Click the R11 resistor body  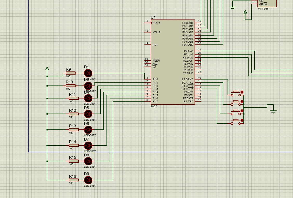[74, 98]
